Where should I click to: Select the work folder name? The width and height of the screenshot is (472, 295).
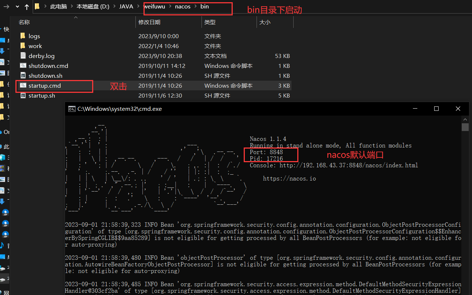point(35,46)
